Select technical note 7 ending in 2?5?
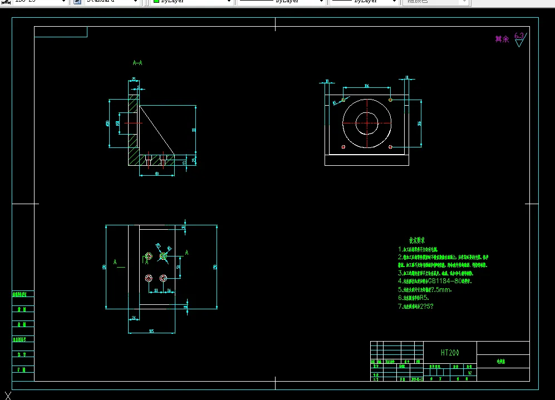 (415, 307)
